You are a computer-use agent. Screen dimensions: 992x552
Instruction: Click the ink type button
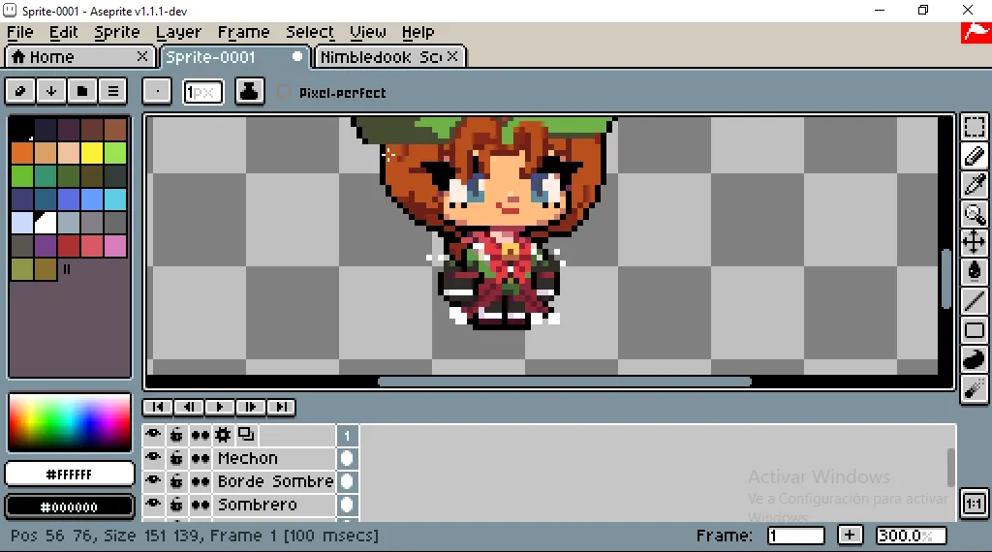pos(249,91)
